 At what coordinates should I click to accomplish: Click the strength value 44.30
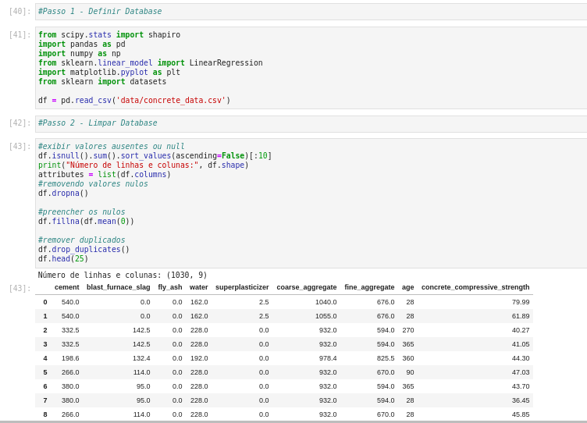521,358
